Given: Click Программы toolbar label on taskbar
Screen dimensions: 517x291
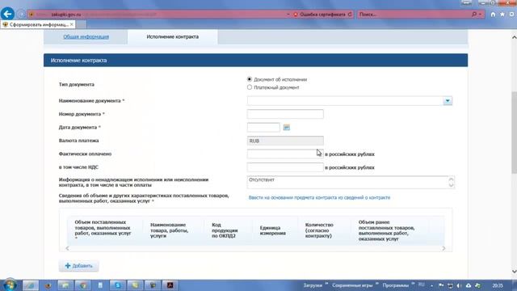Looking at the screenshot, I should click(x=396, y=285).
